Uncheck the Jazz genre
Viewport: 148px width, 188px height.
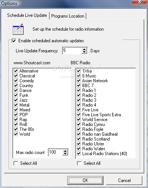(16, 100)
